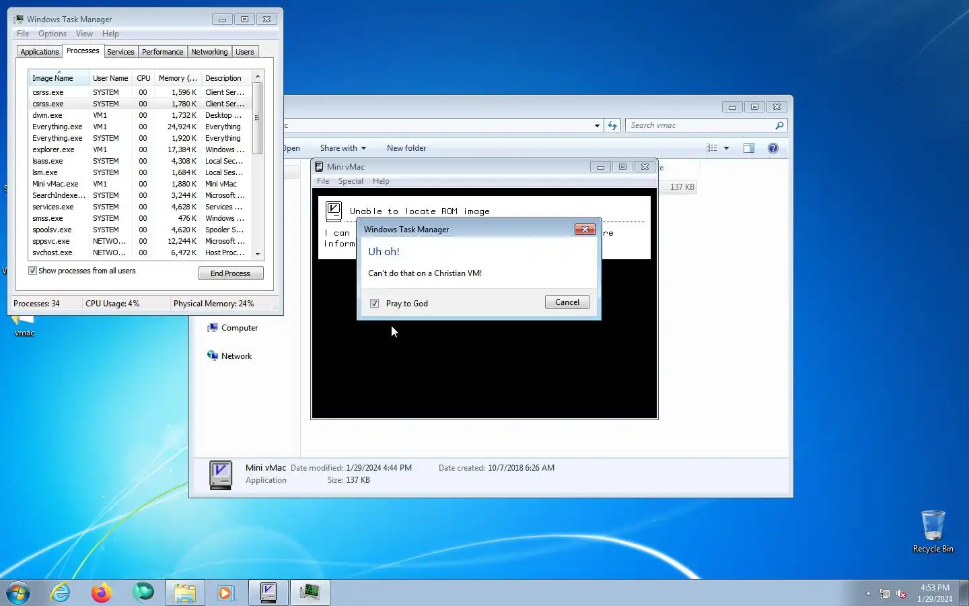969x606 pixels.
Task: Open Task Manager View menu
Action: click(x=84, y=34)
